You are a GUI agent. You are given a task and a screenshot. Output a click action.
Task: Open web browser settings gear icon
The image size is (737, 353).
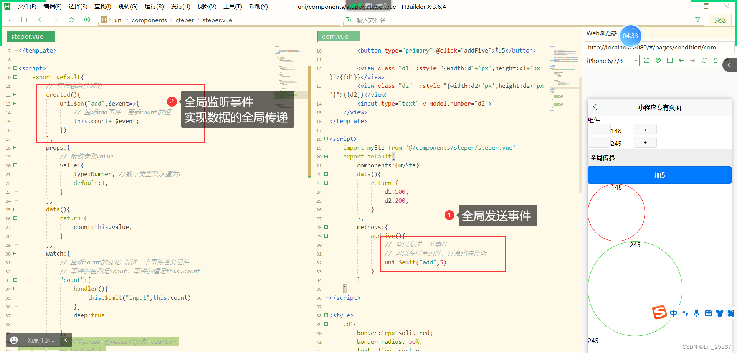click(658, 61)
